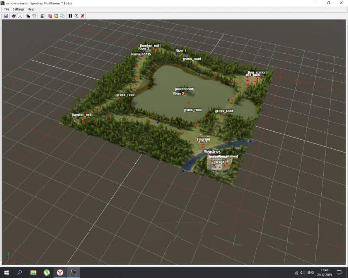Click the Save floppy disk icon
The image size is (348, 278).
tap(6, 16)
